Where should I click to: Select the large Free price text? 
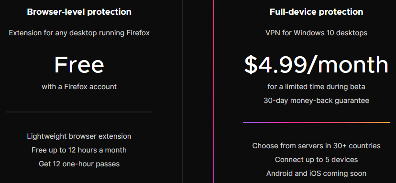coord(79,65)
